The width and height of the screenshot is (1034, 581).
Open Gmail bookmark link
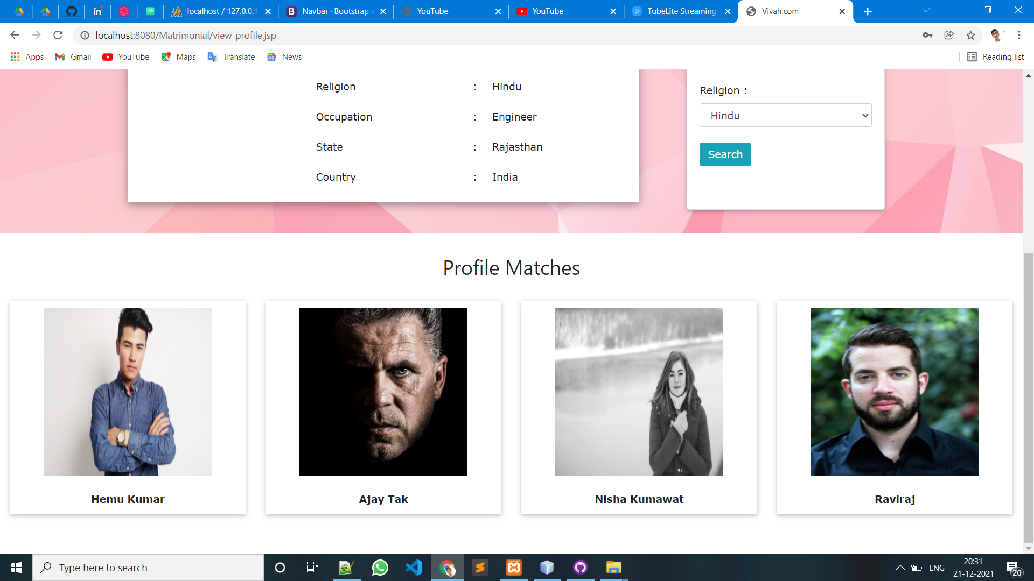coord(74,57)
